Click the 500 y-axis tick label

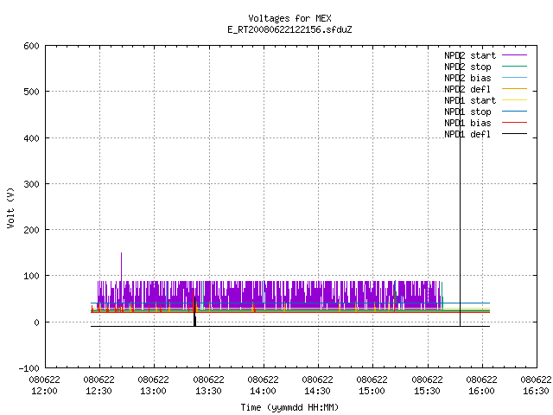(x=31, y=92)
